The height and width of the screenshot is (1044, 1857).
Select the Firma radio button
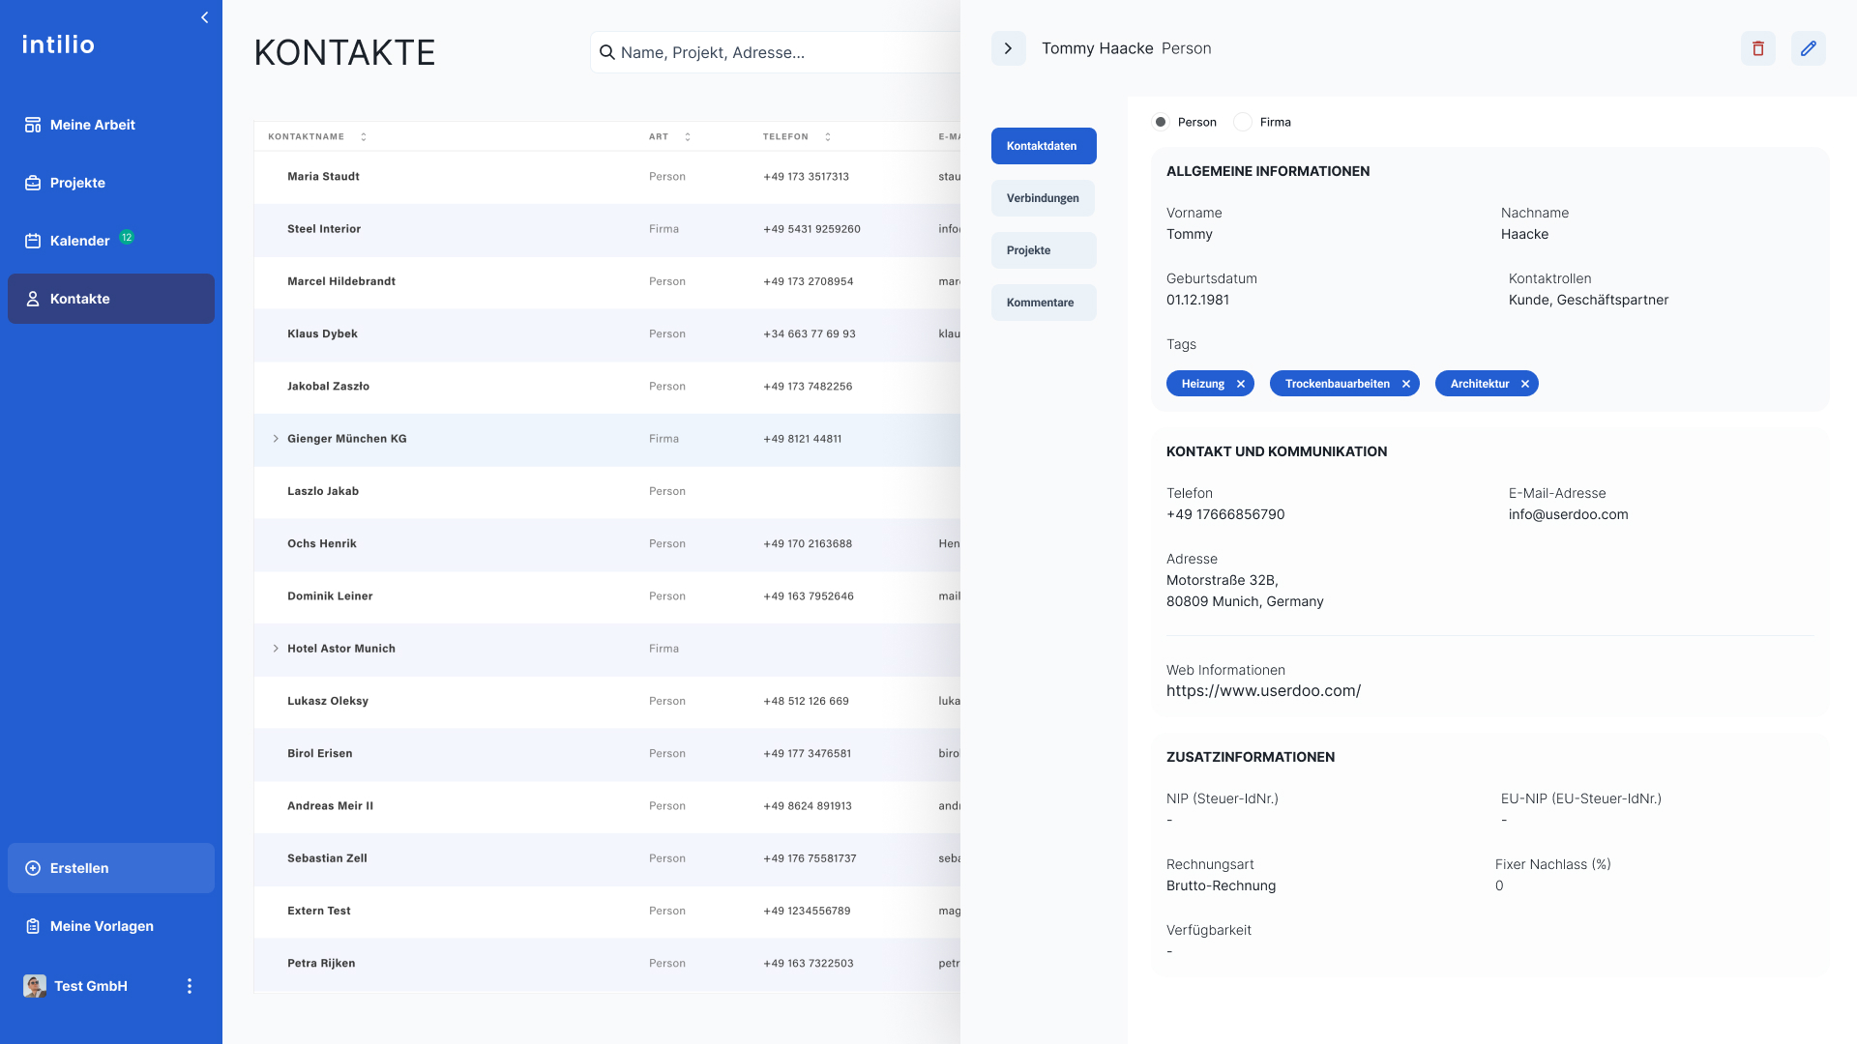[1243, 122]
